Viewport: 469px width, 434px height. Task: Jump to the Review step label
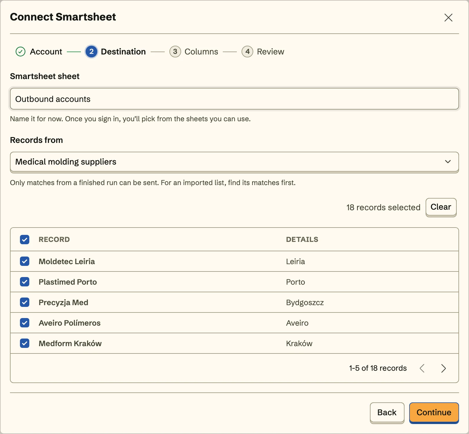click(x=271, y=52)
